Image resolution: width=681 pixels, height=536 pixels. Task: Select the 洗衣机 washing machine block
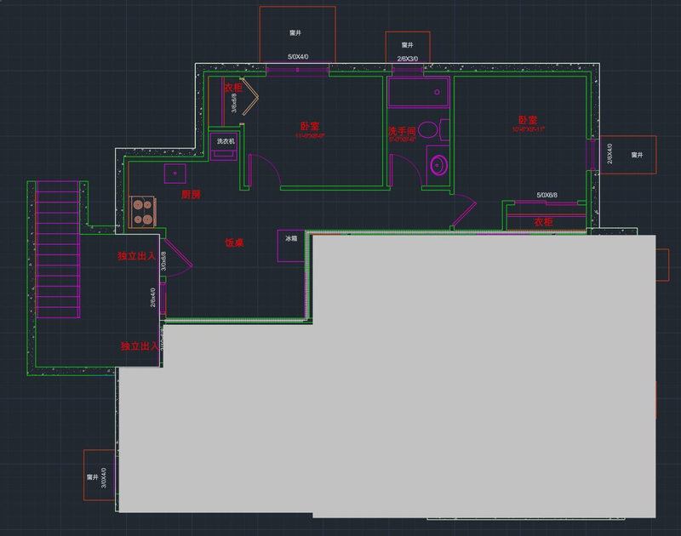(x=226, y=146)
